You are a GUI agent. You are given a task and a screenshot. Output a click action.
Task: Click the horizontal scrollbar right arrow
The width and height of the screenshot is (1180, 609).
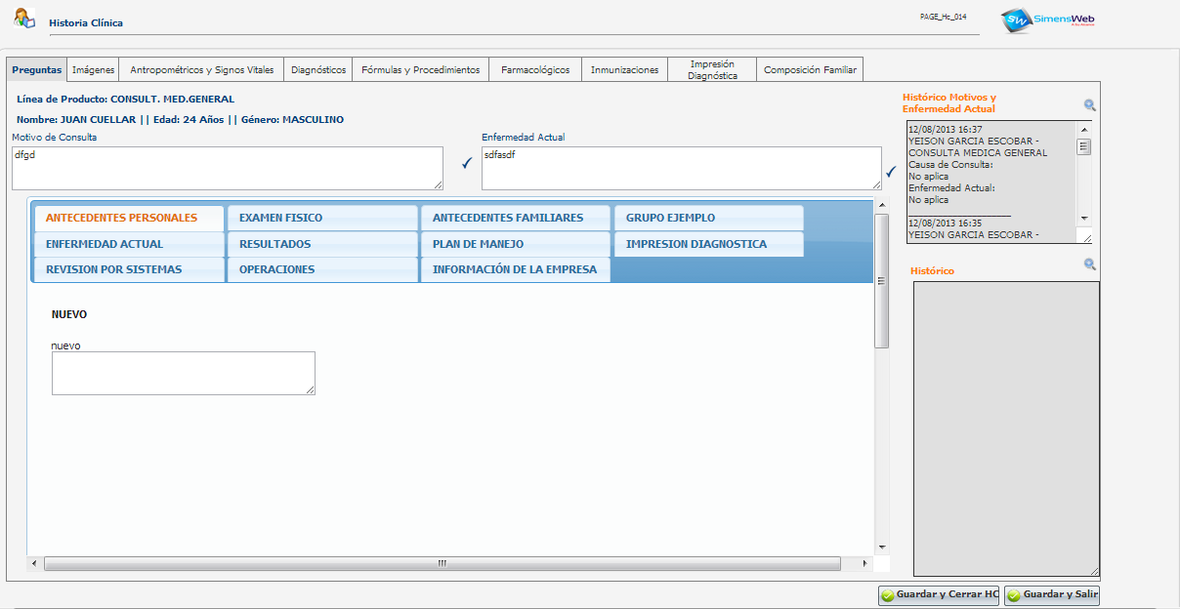coord(864,564)
